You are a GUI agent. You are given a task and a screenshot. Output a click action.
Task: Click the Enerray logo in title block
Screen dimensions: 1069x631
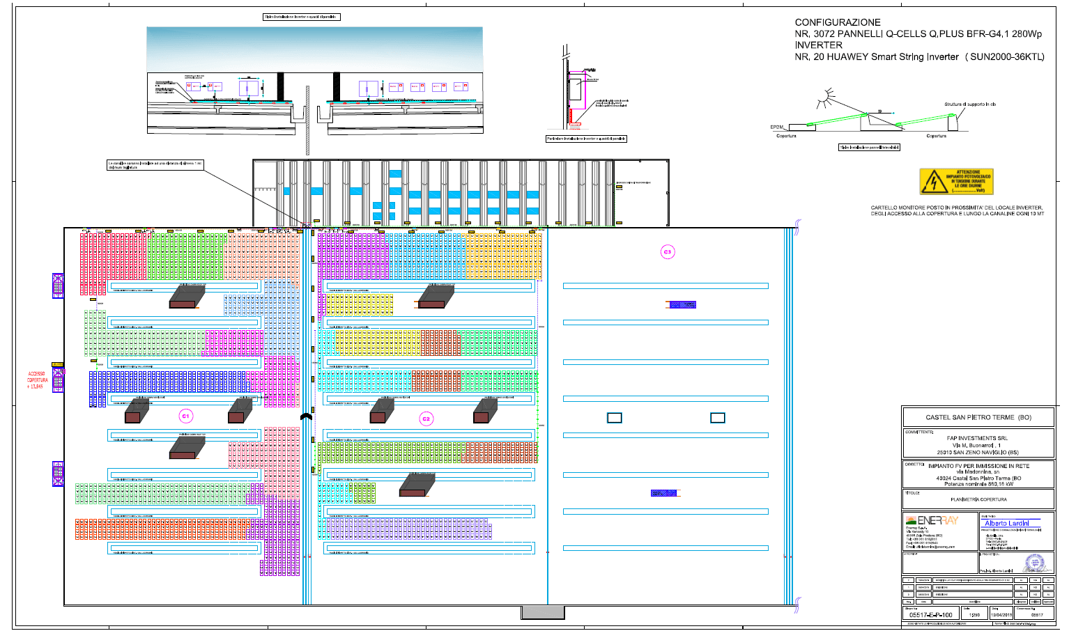coord(932,520)
